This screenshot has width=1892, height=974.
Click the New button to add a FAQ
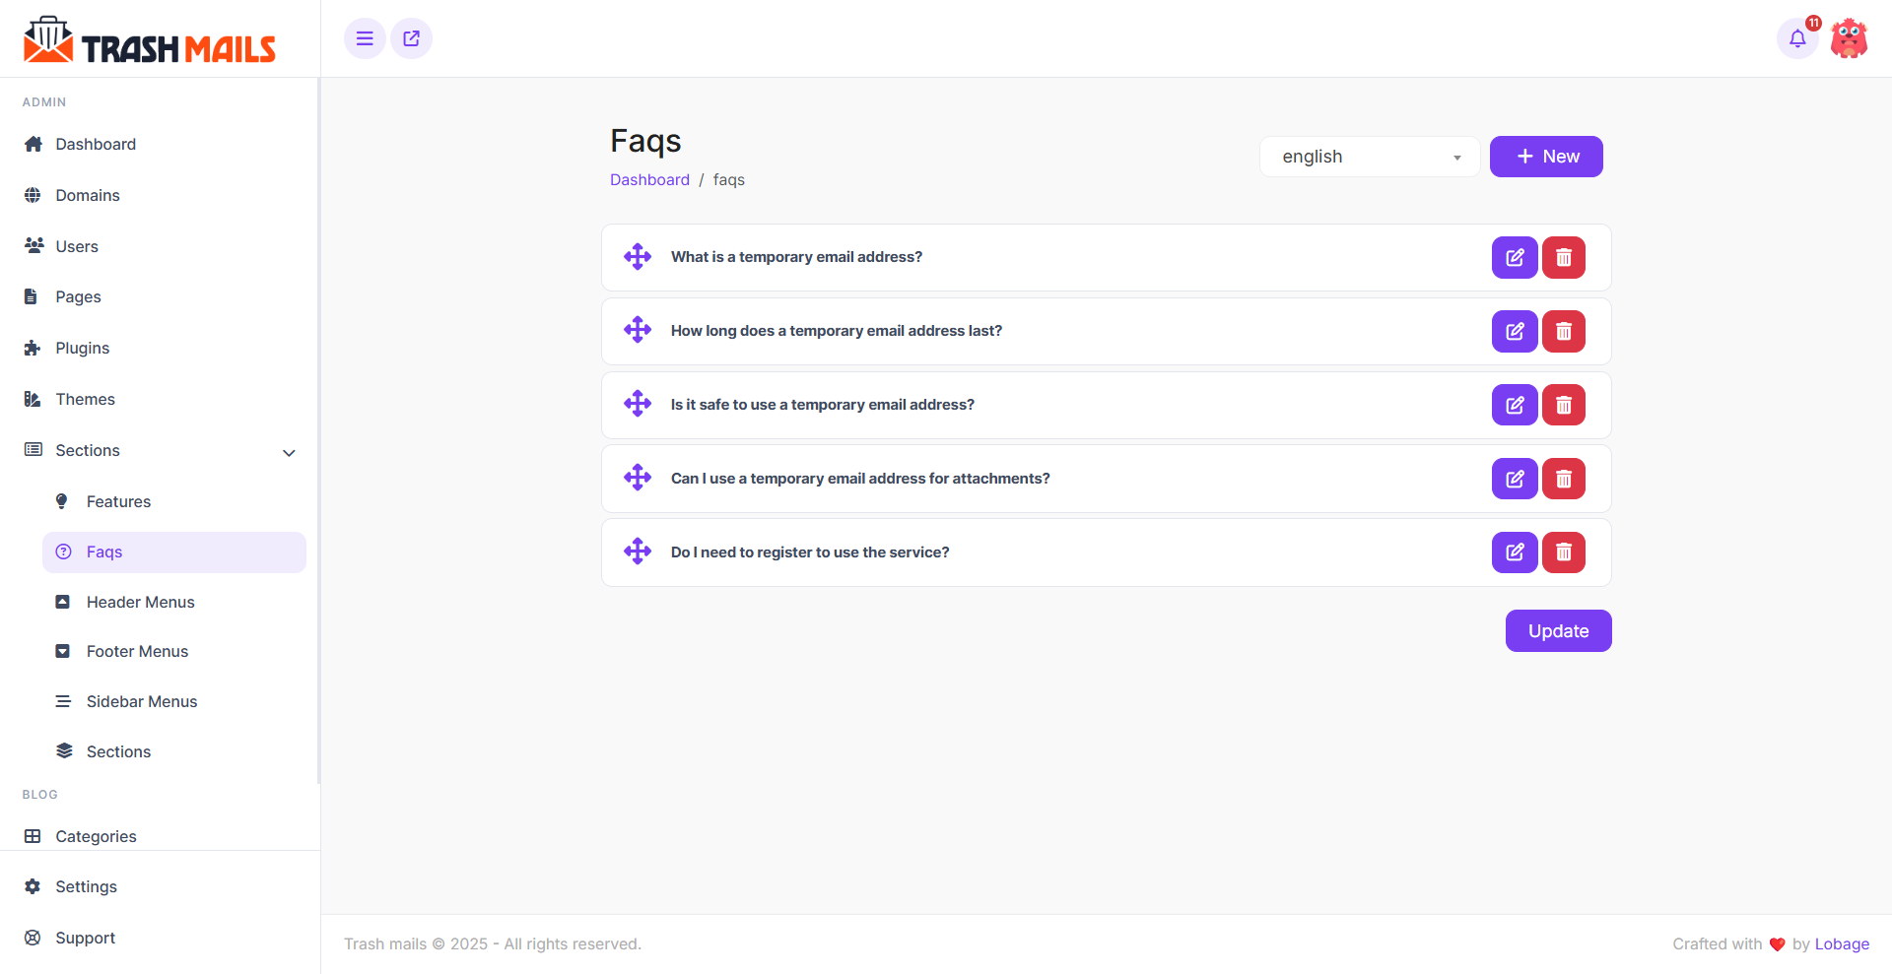click(1545, 156)
